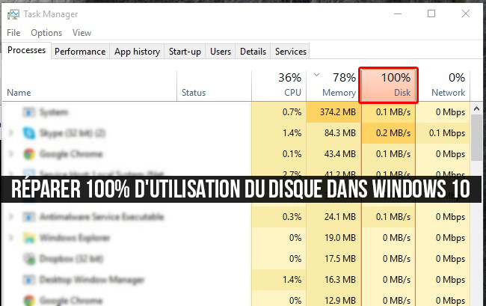Open the Start-up tab
Screen dimensions: 486x306
[185, 52]
